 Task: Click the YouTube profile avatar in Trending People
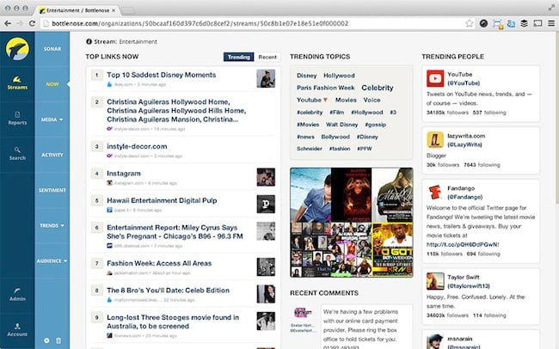point(433,80)
